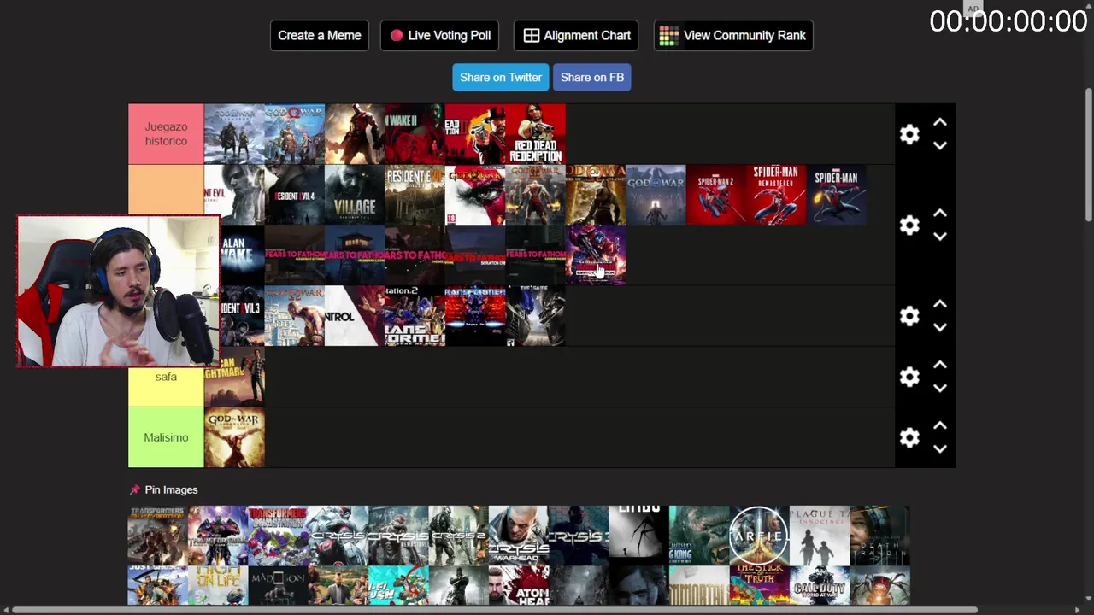The height and width of the screenshot is (615, 1094).
Task: Click the vertical page scrollbar
Action: 1088,155
